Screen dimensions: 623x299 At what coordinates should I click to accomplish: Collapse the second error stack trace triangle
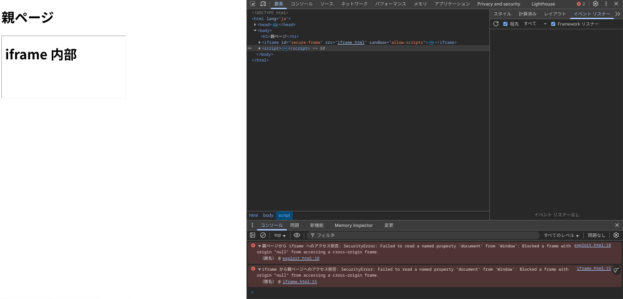tap(259, 269)
